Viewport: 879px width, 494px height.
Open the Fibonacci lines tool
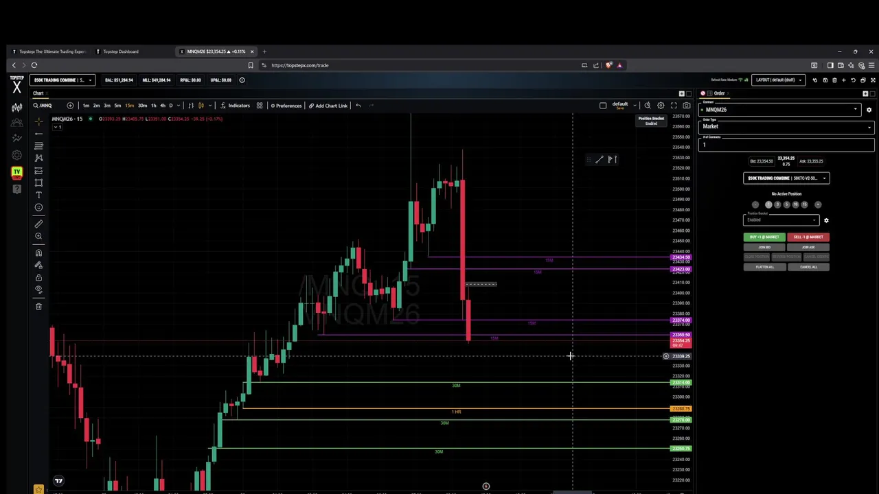pyautogui.click(x=38, y=145)
